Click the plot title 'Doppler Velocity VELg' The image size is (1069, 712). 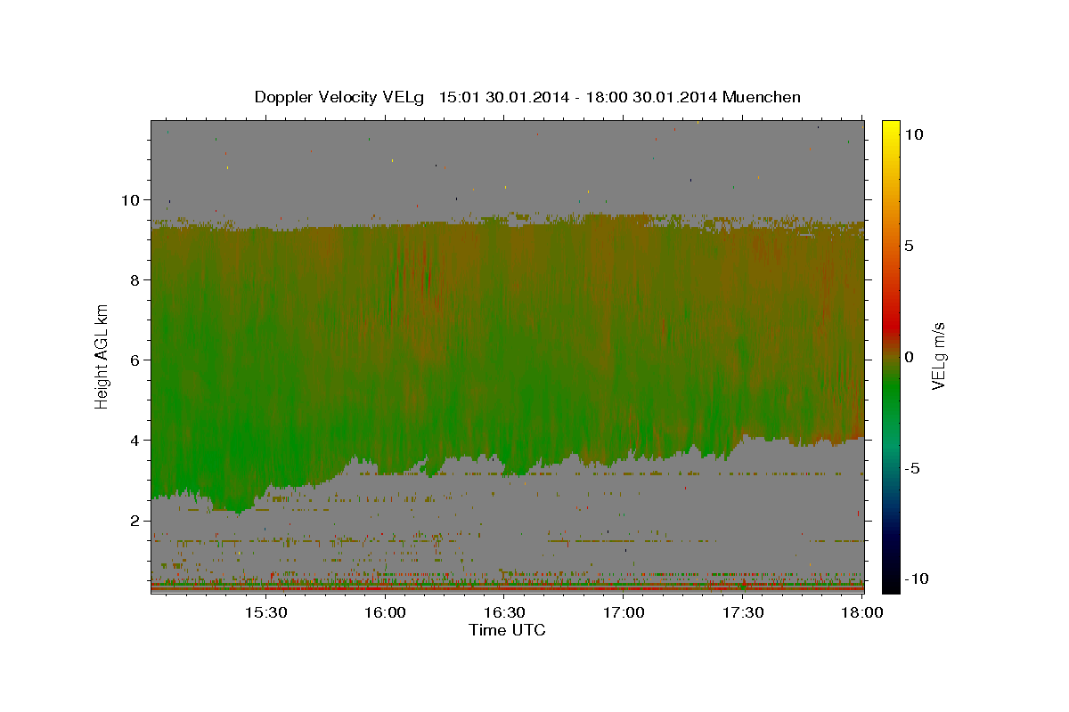tap(339, 97)
